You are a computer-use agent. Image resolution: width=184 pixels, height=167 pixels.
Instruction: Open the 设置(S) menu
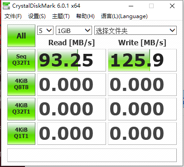pos(37,16)
